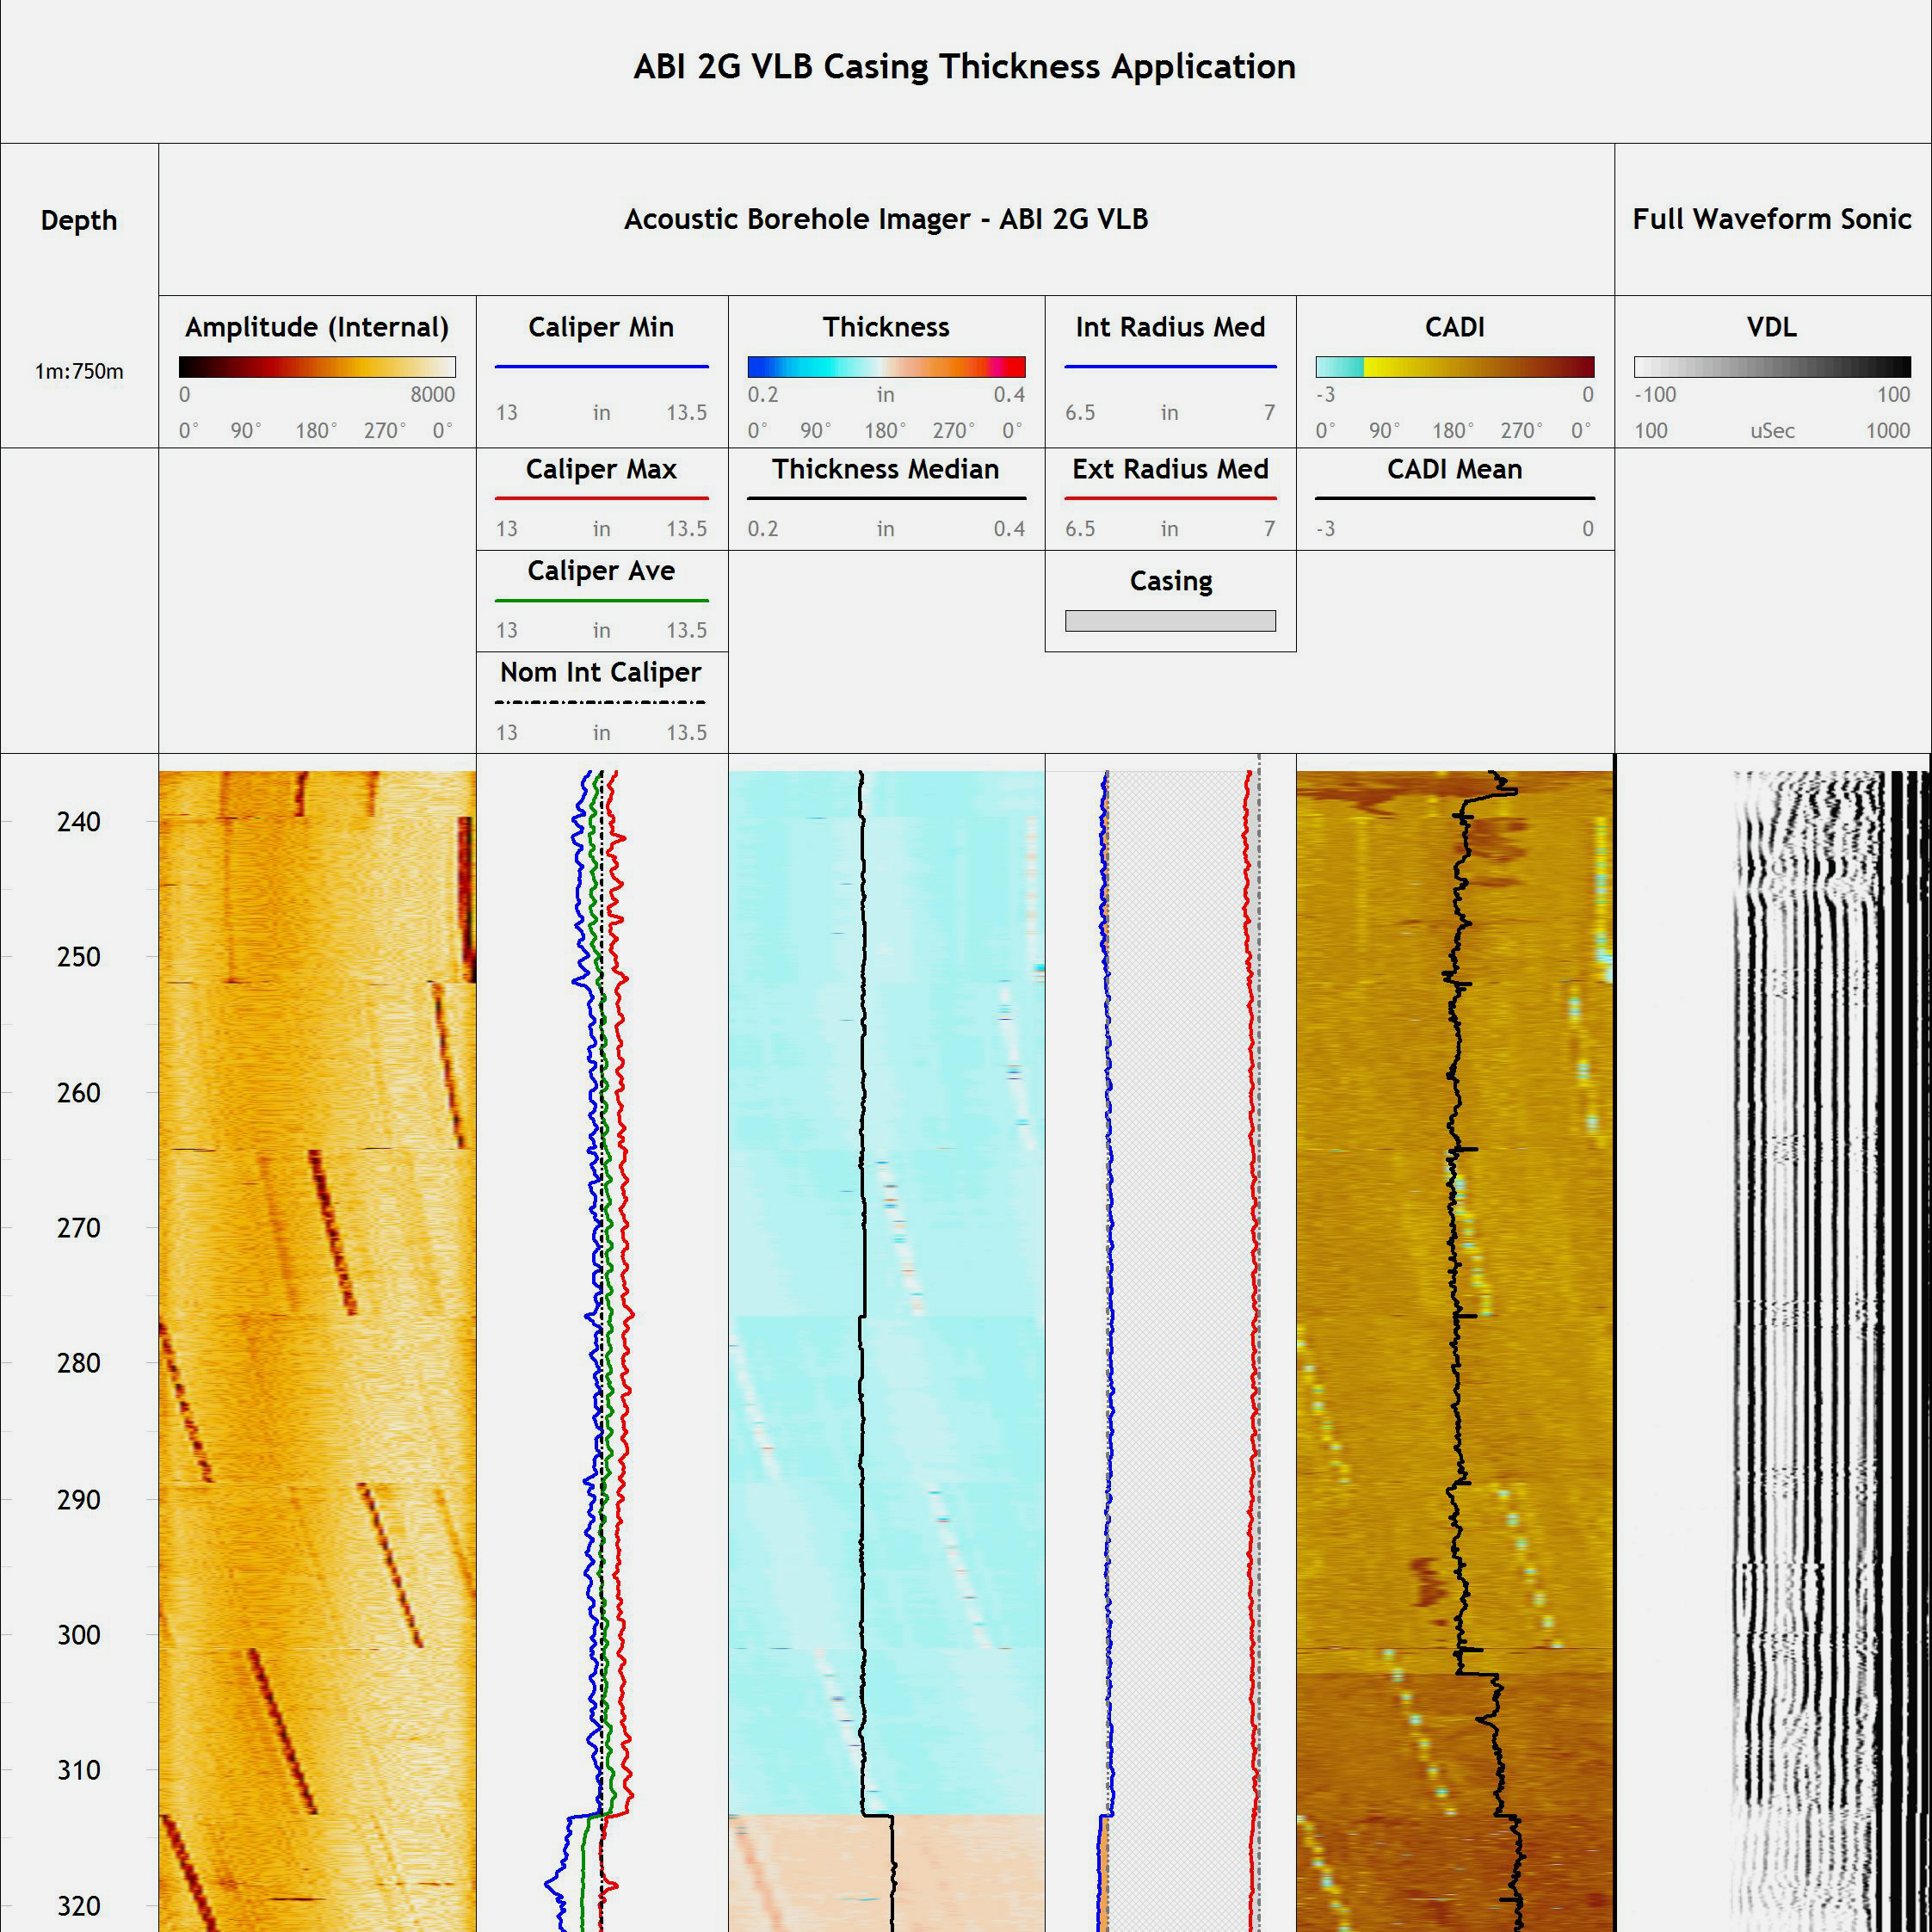1932x1932 pixels.
Task: Click the black CADI Mean legend line
Action: pyautogui.click(x=1455, y=498)
